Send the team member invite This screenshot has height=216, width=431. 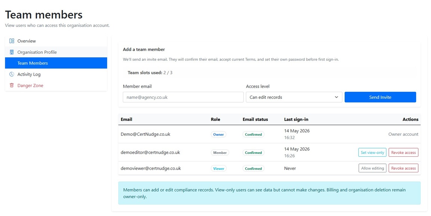point(380,97)
